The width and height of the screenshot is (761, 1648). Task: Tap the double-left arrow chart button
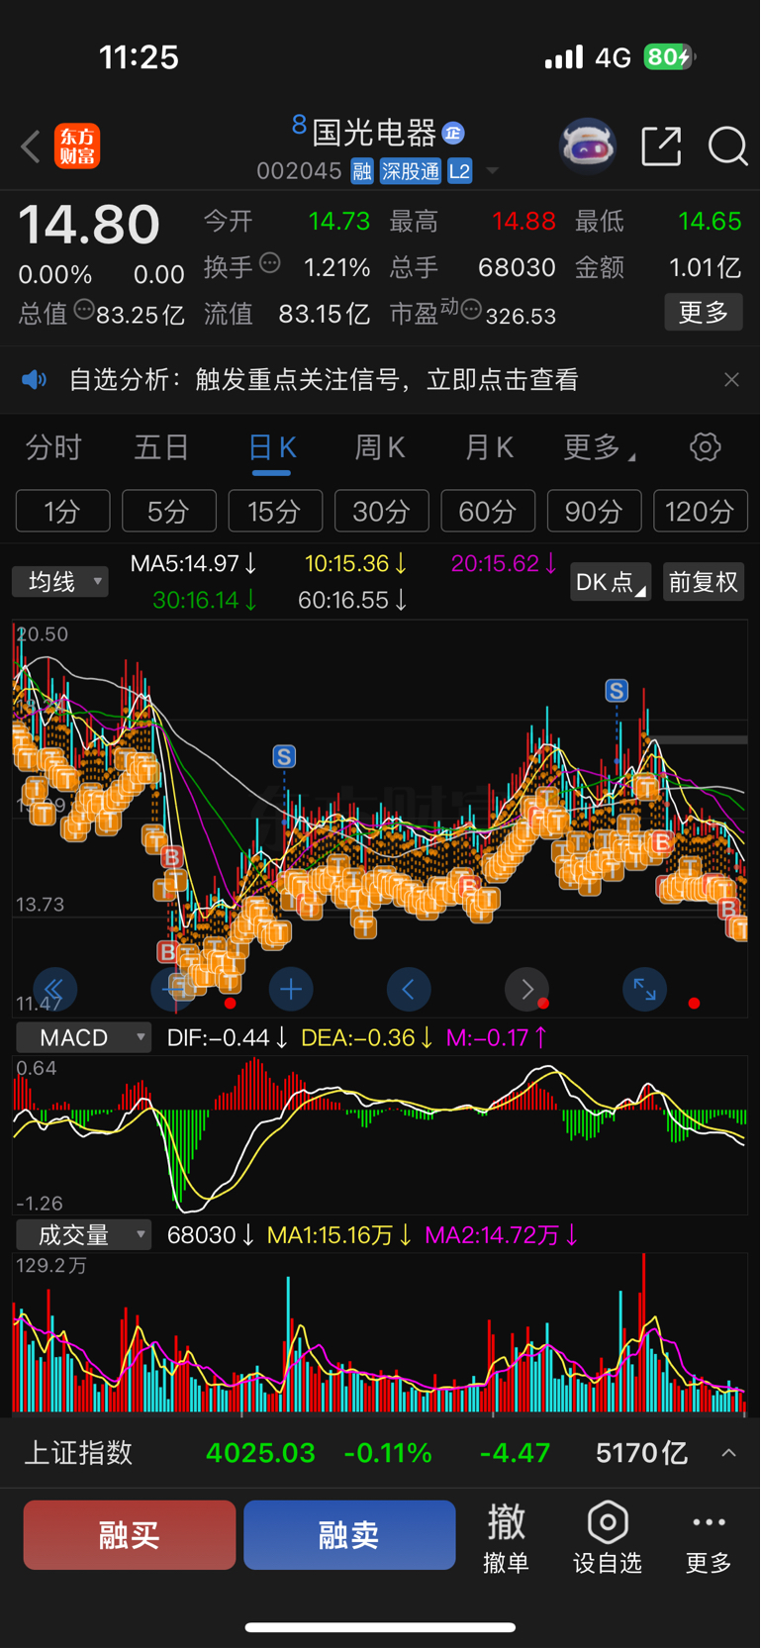(55, 989)
